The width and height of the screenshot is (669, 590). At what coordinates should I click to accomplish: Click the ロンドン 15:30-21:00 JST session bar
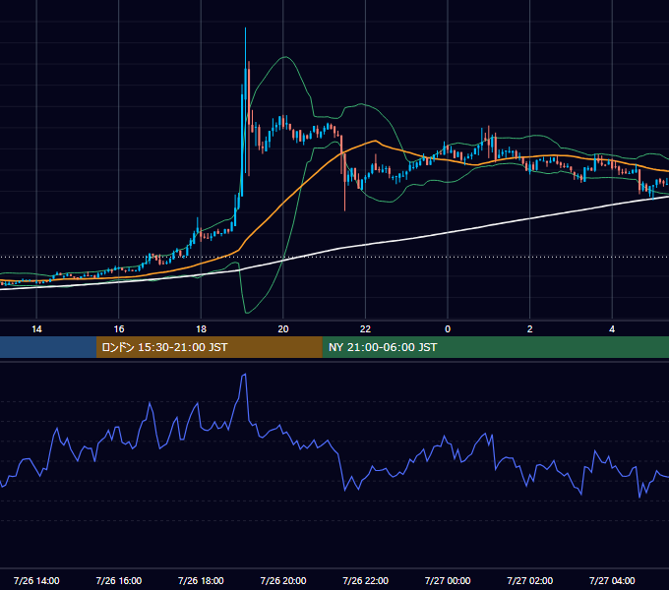click(209, 347)
